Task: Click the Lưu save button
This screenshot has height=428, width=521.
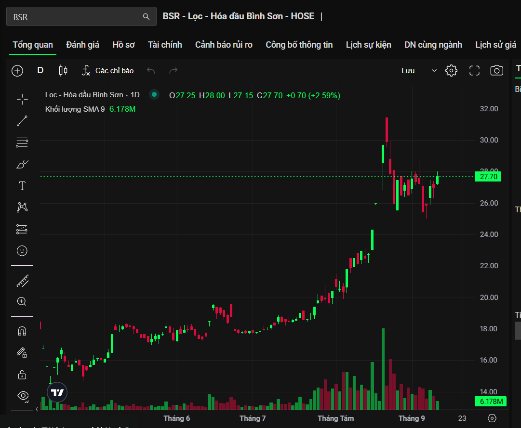Action: point(408,71)
